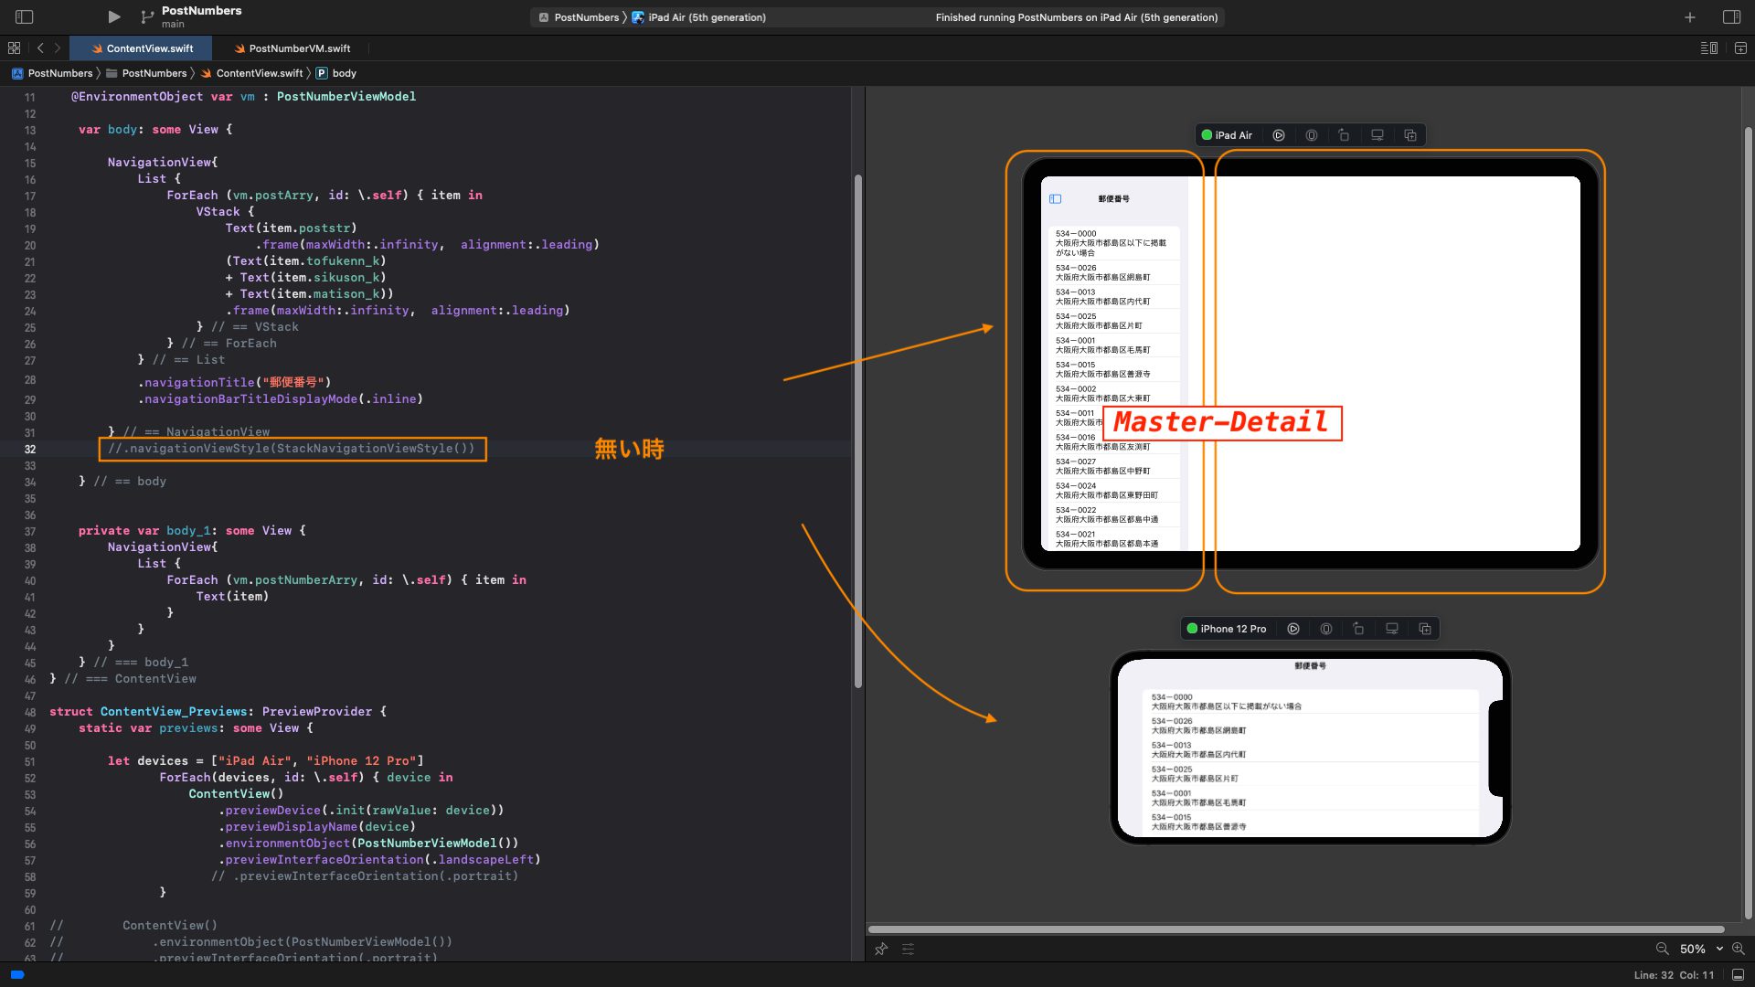The width and height of the screenshot is (1755, 987).
Task: Open the 50% zoom level dropdown
Action: (1701, 949)
